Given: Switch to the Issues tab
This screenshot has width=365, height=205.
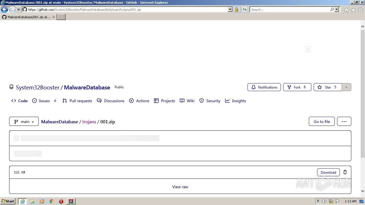Looking at the screenshot, I should click(x=44, y=101).
